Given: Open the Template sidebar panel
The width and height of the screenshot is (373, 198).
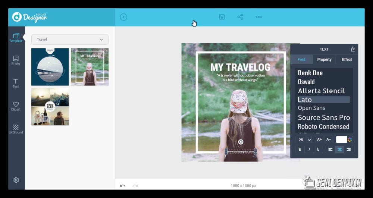Looking at the screenshot, I should (x=16, y=38).
